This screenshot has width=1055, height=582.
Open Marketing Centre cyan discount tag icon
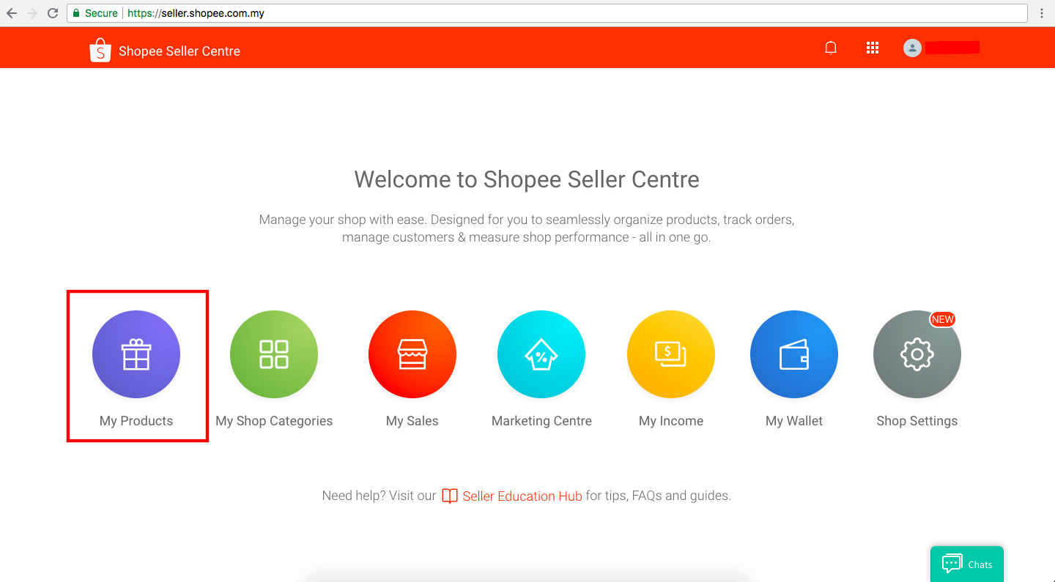pyautogui.click(x=541, y=354)
